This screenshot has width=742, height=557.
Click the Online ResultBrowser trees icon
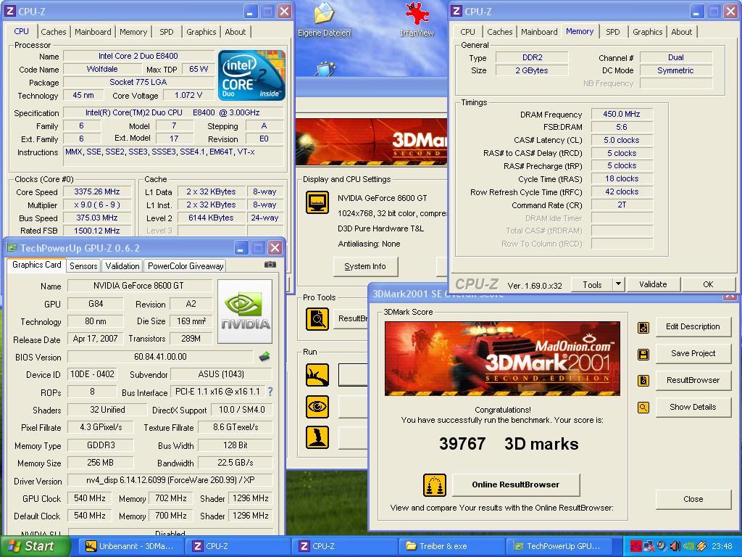[435, 485]
